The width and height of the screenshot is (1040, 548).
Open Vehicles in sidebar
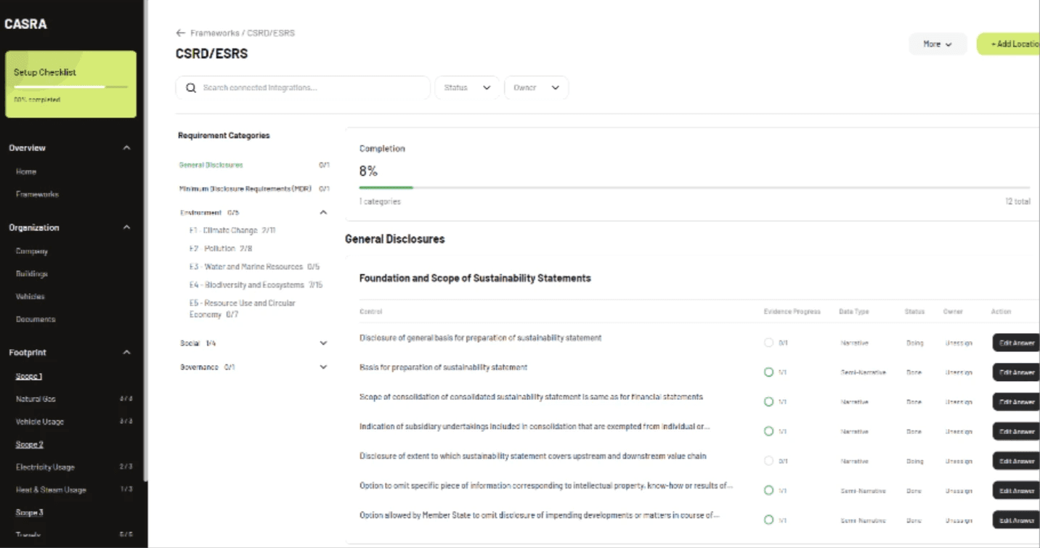pyautogui.click(x=31, y=297)
